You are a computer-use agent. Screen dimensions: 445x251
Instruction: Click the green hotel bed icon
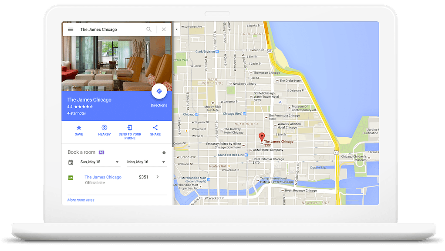[x=71, y=178]
